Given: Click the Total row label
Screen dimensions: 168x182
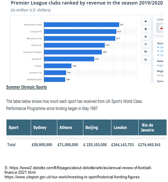Looking at the screenshot, I should [x=11, y=145].
